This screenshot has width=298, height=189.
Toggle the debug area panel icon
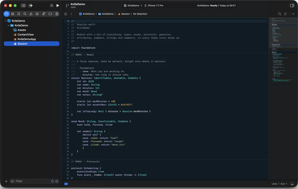[292, 184]
